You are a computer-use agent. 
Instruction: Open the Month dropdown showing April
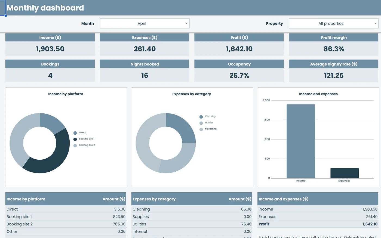tap(145, 23)
